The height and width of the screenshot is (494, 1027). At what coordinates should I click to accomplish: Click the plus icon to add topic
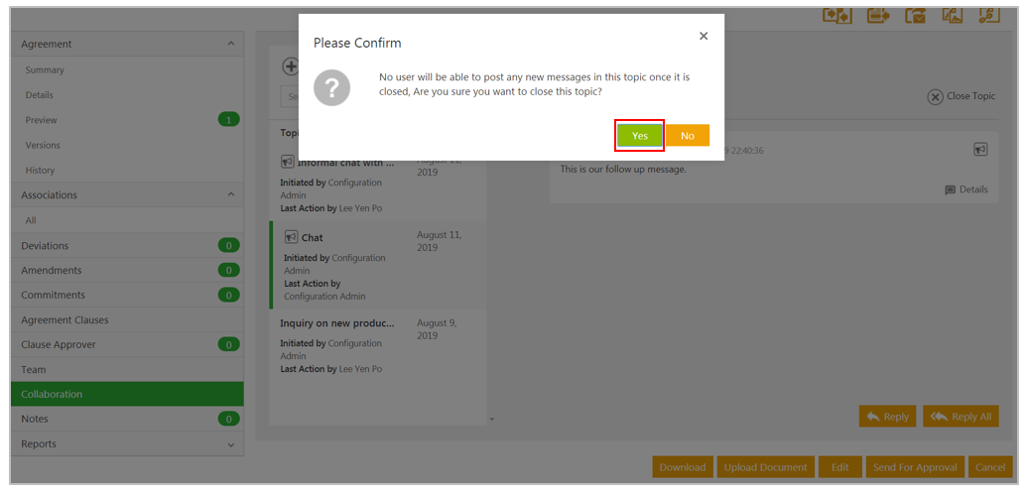pyautogui.click(x=291, y=66)
